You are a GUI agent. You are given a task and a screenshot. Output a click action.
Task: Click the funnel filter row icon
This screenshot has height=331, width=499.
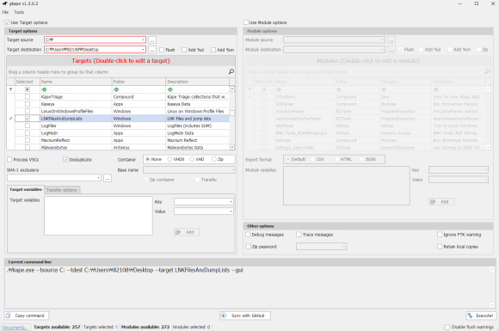(x=10, y=89)
